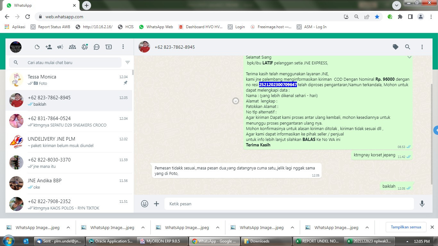Open the Dashboard HVO bookmark

click(201, 27)
